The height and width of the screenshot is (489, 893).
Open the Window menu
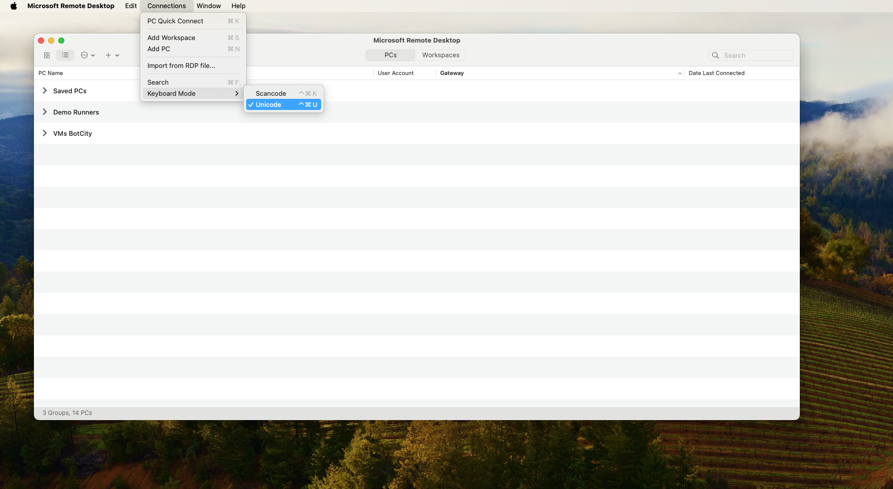coord(209,6)
